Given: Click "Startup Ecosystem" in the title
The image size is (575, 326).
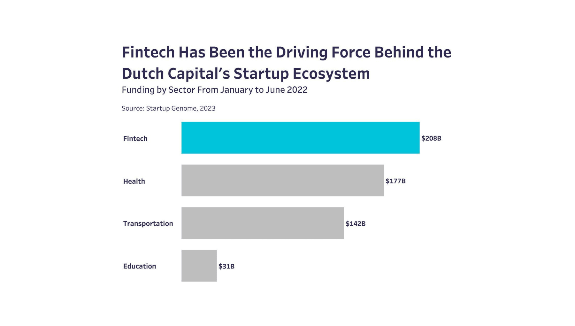Looking at the screenshot, I should click(x=302, y=74).
